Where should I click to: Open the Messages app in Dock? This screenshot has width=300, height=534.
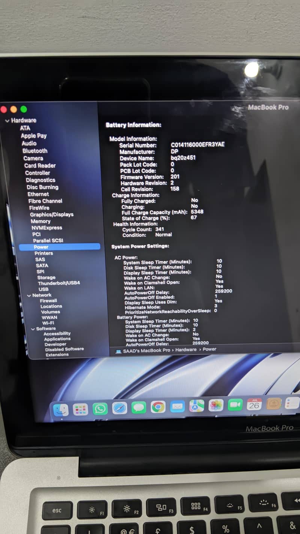(x=139, y=407)
